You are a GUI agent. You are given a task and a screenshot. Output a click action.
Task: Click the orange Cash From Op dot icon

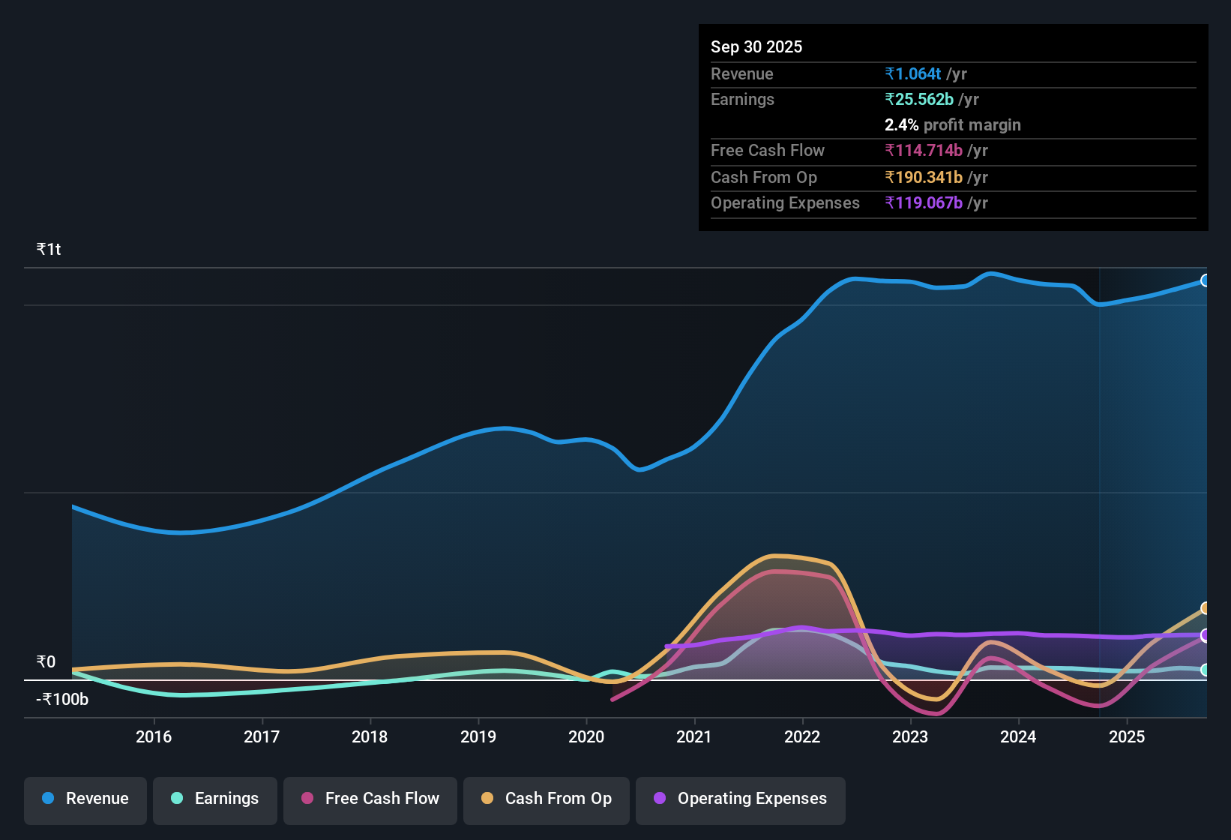(x=487, y=799)
